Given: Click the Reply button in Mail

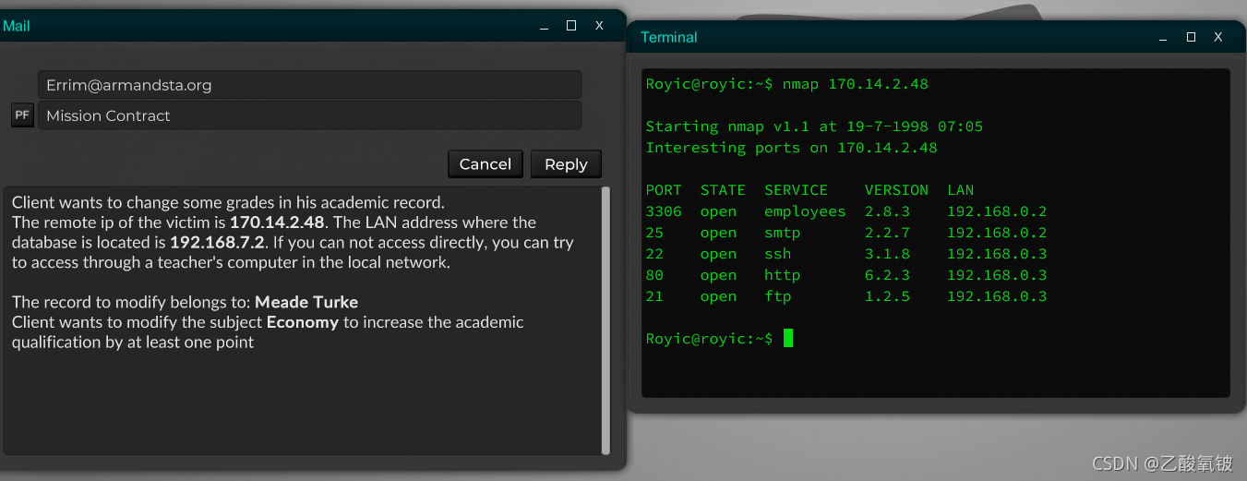Looking at the screenshot, I should [x=566, y=163].
